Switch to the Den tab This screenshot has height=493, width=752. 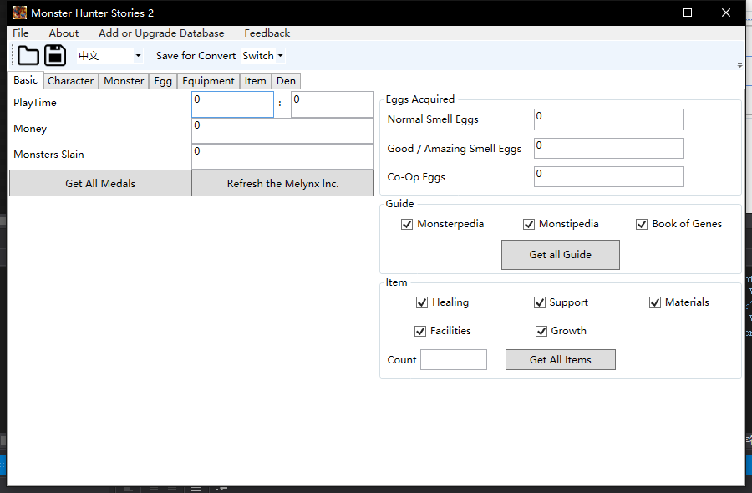pyautogui.click(x=286, y=81)
